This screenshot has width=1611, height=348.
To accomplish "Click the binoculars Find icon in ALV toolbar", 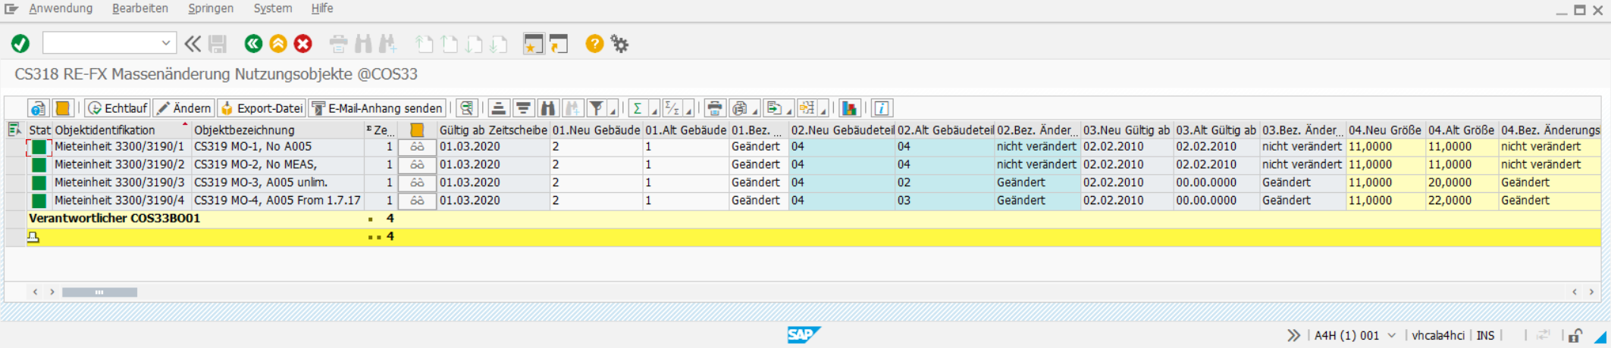I will (547, 108).
